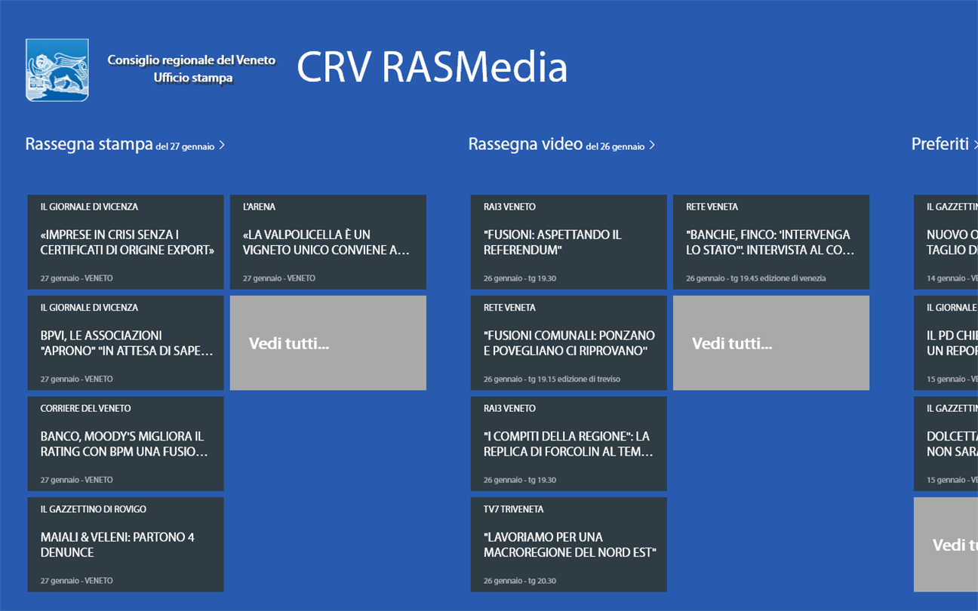Screen dimensions: 978x611
Task: Click the CRV RASMedia app title
Action: (x=432, y=67)
